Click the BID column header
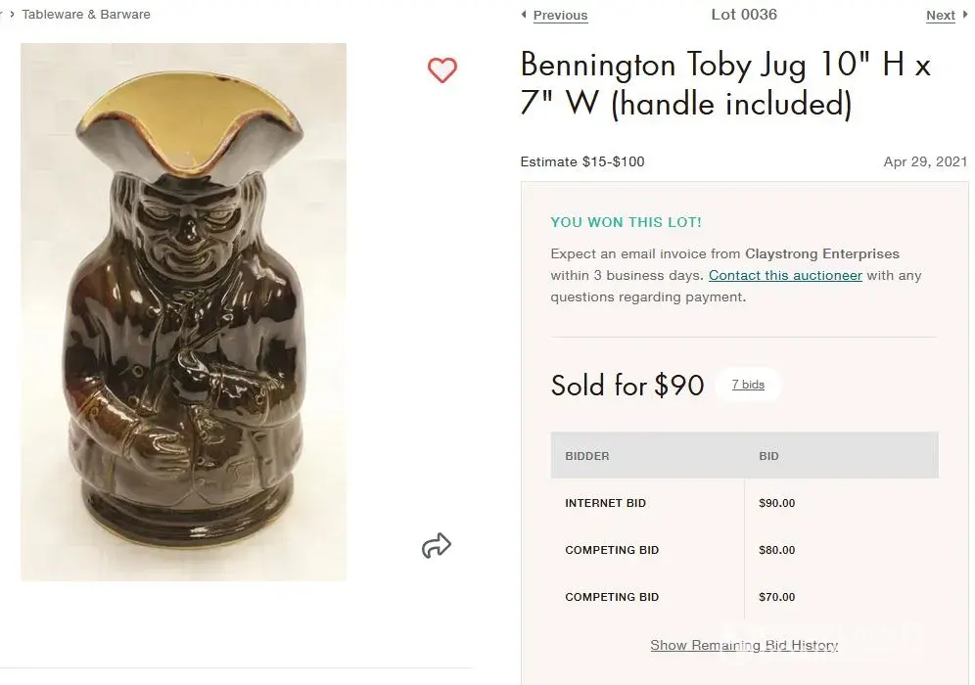The width and height of the screenshot is (975, 685). (768, 456)
